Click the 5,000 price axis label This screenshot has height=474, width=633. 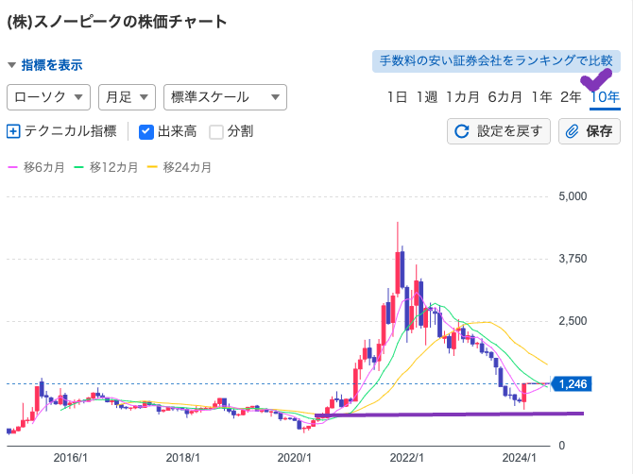tap(573, 196)
